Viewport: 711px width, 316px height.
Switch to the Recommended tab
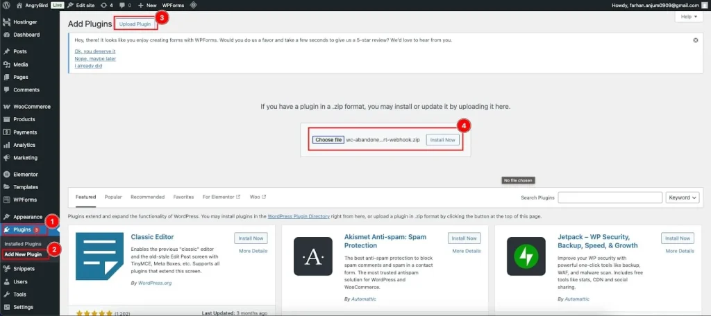[x=147, y=197]
